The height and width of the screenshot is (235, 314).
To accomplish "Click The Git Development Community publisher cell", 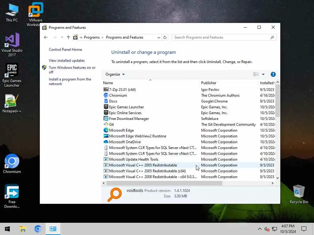I will 228,125.
